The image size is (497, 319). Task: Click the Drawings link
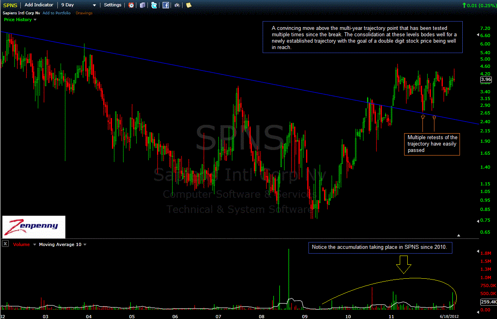84,13
